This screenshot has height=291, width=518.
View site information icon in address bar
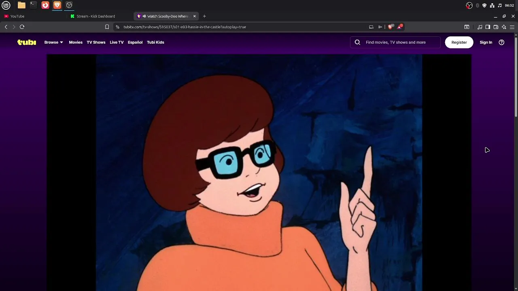(x=117, y=27)
